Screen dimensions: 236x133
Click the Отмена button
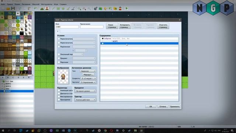coord(163,106)
